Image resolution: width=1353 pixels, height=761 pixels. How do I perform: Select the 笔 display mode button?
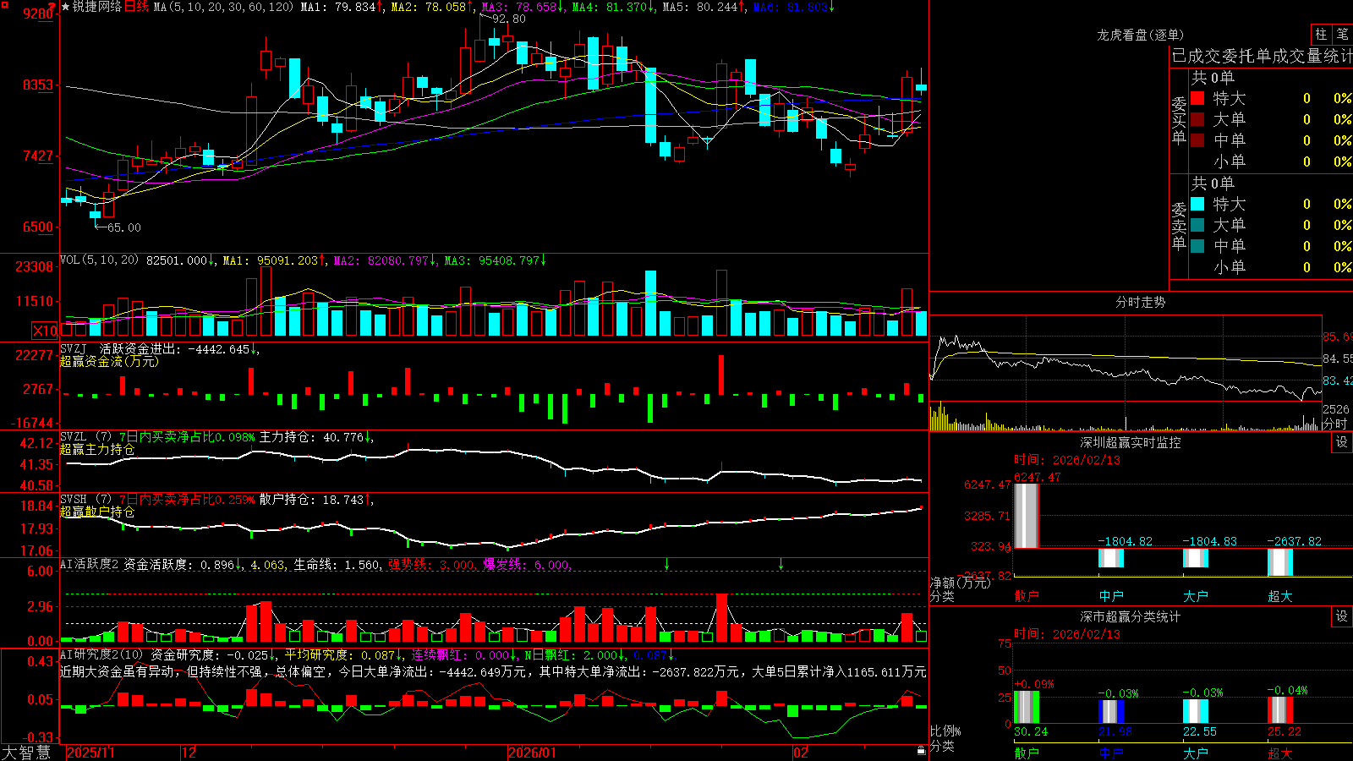click(1342, 34)
